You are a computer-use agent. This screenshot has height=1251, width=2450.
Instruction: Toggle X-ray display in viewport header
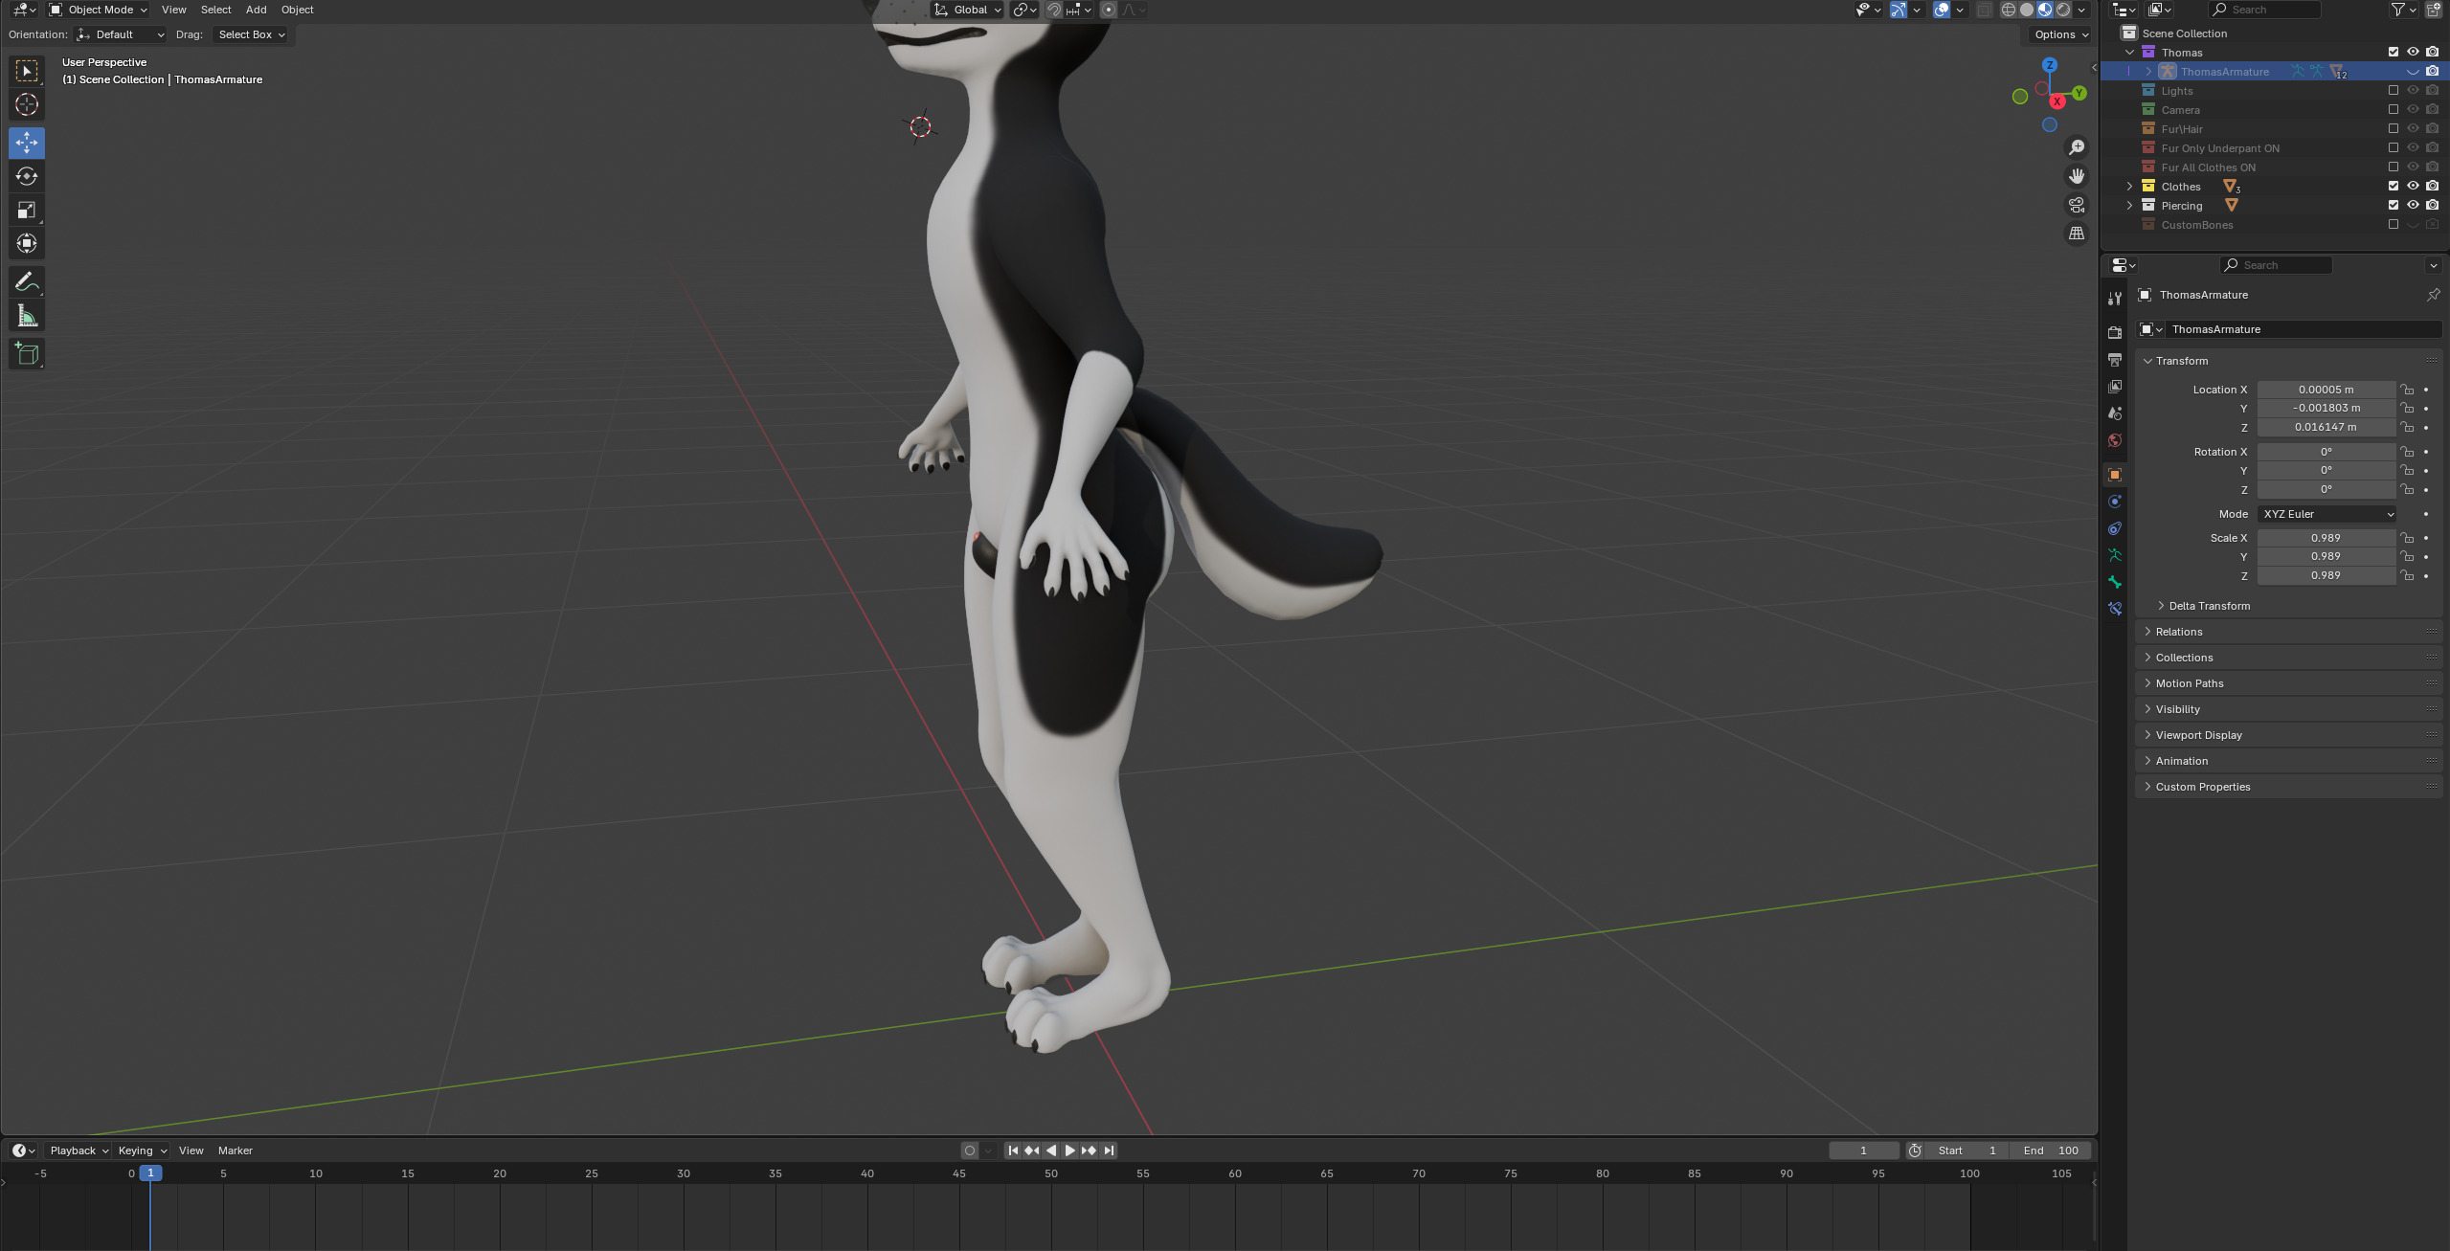pos(1985,10)
